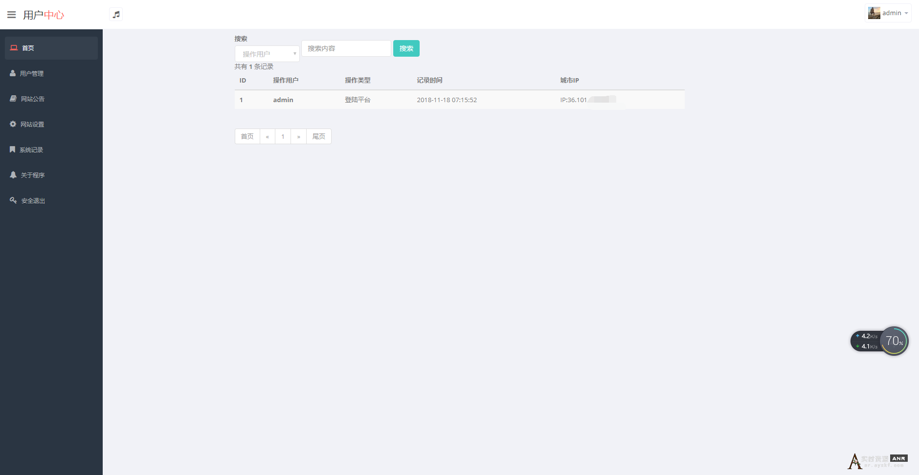Click the network speed upload/download indicator
Image resolution: width=919 pixels, height=475 pixels.
point(867,341)
